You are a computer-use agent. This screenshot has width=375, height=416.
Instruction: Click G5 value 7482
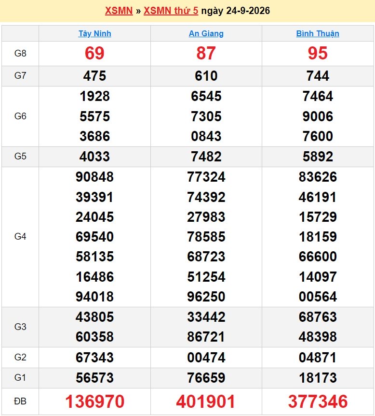(206, 157)
